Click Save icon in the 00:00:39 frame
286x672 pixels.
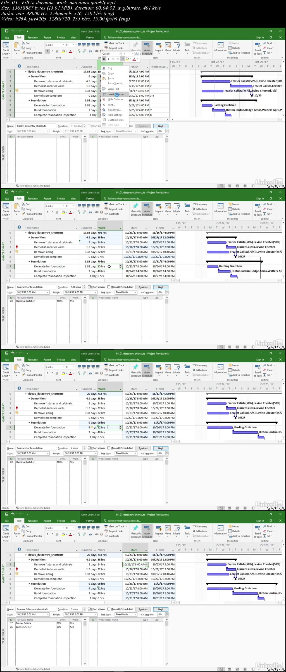pos(7,31)
